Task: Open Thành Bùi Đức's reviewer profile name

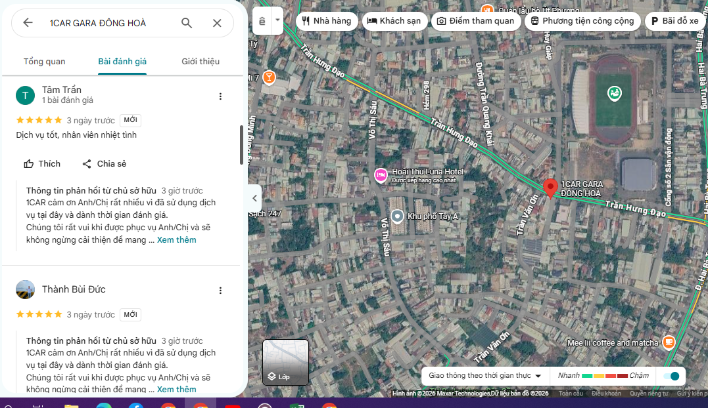Action: (74, 289)
